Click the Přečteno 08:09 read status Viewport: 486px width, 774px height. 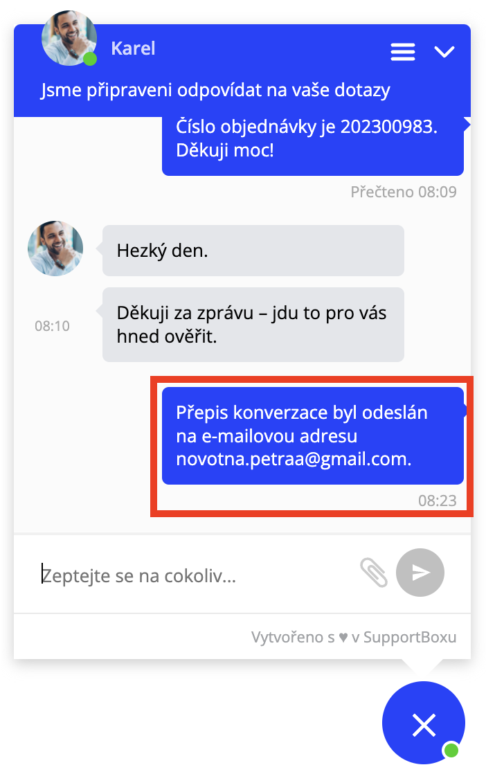(404, 192)
